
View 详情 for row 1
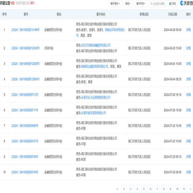(188, 30)
